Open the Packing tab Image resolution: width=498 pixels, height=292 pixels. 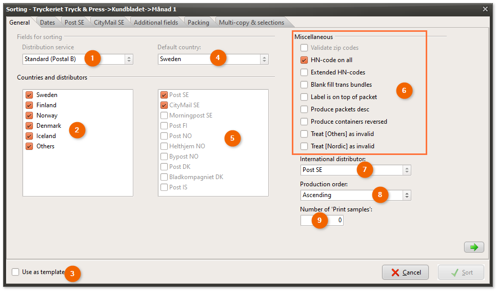tap(198, 23)
